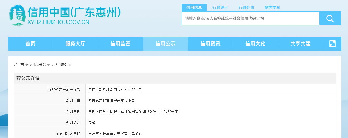Click the 行政处罚决定书文号 label
The height and width of the screenshot is (138, 348).
65,89
